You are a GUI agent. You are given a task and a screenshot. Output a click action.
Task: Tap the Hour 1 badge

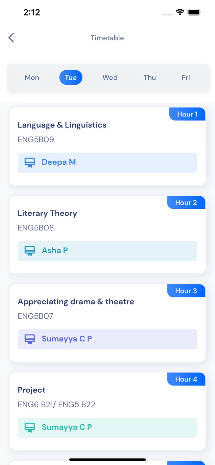187,114
